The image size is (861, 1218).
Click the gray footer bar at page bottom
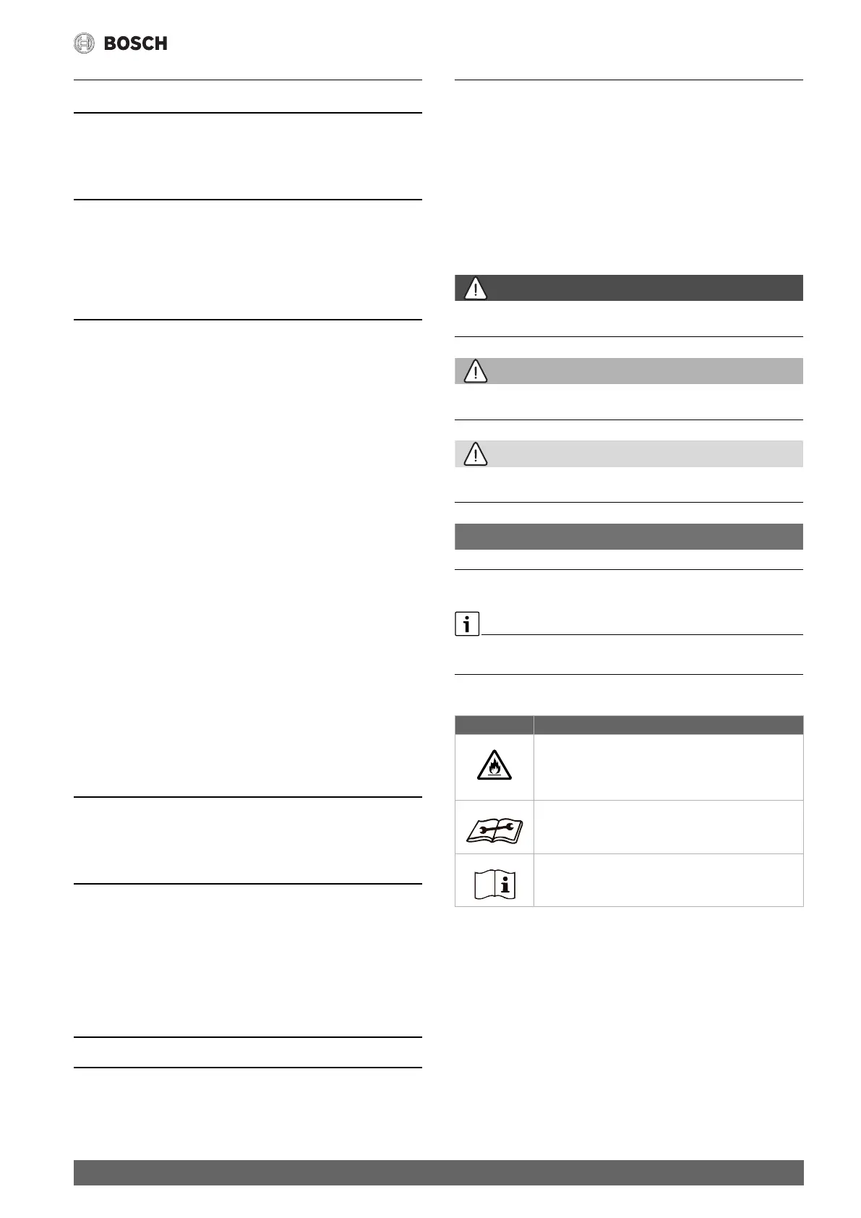[x=438, y=1172]
